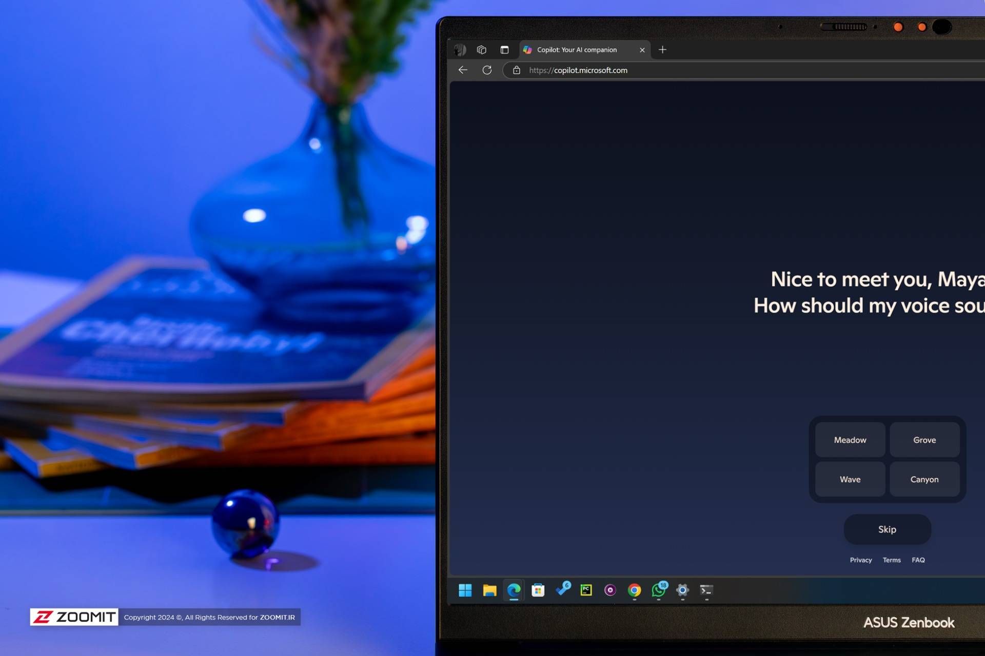The height and width of the screenshot is (656, 985).
Task: Select Meadow voice option
Action: (850, 439)
